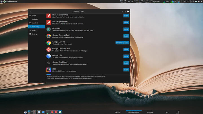
Task: Switch to the VCS activity
Action: [167, 112]
